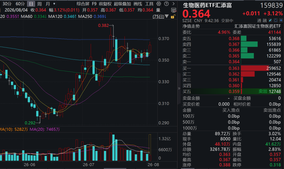Click the 融 label
284x169 pixels.
coord(265,20)
